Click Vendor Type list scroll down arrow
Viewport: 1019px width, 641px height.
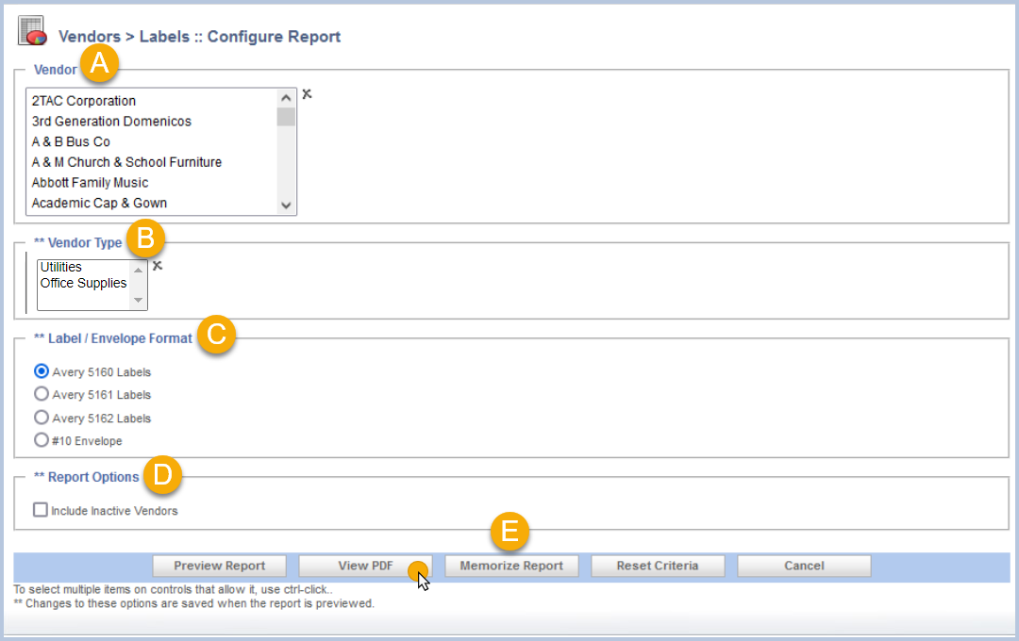[138, 300]
